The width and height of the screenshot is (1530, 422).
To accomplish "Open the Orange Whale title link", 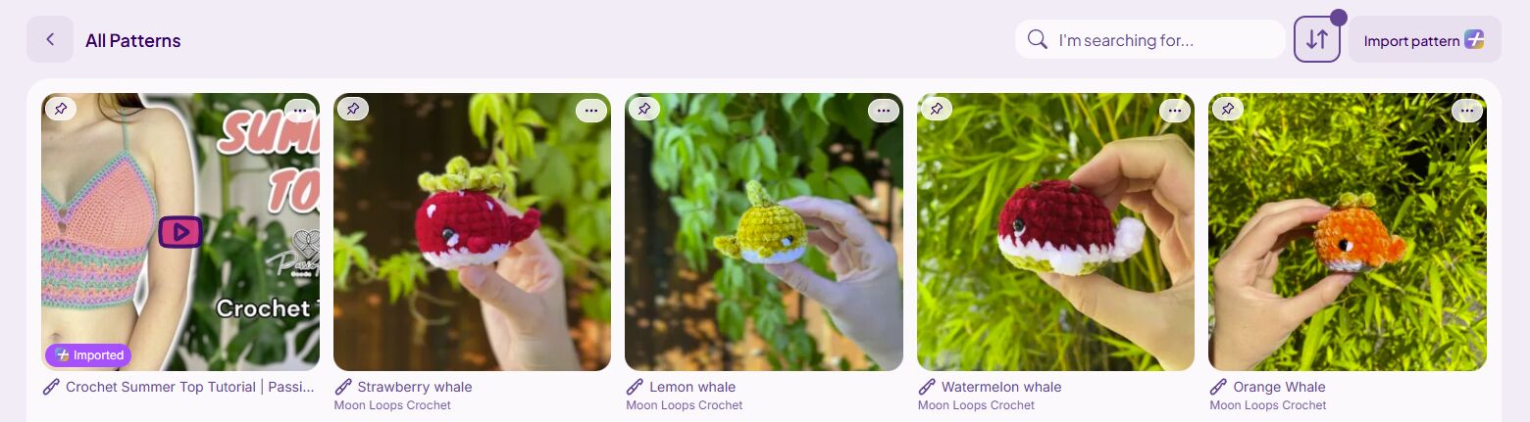I will [1279, 387].
